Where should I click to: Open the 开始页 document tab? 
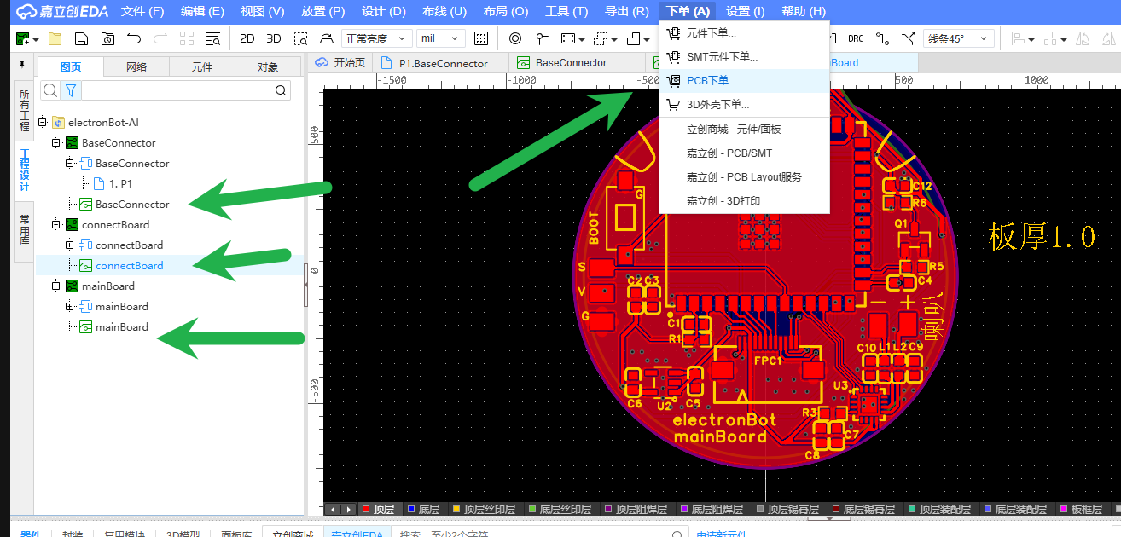(340, 63)
